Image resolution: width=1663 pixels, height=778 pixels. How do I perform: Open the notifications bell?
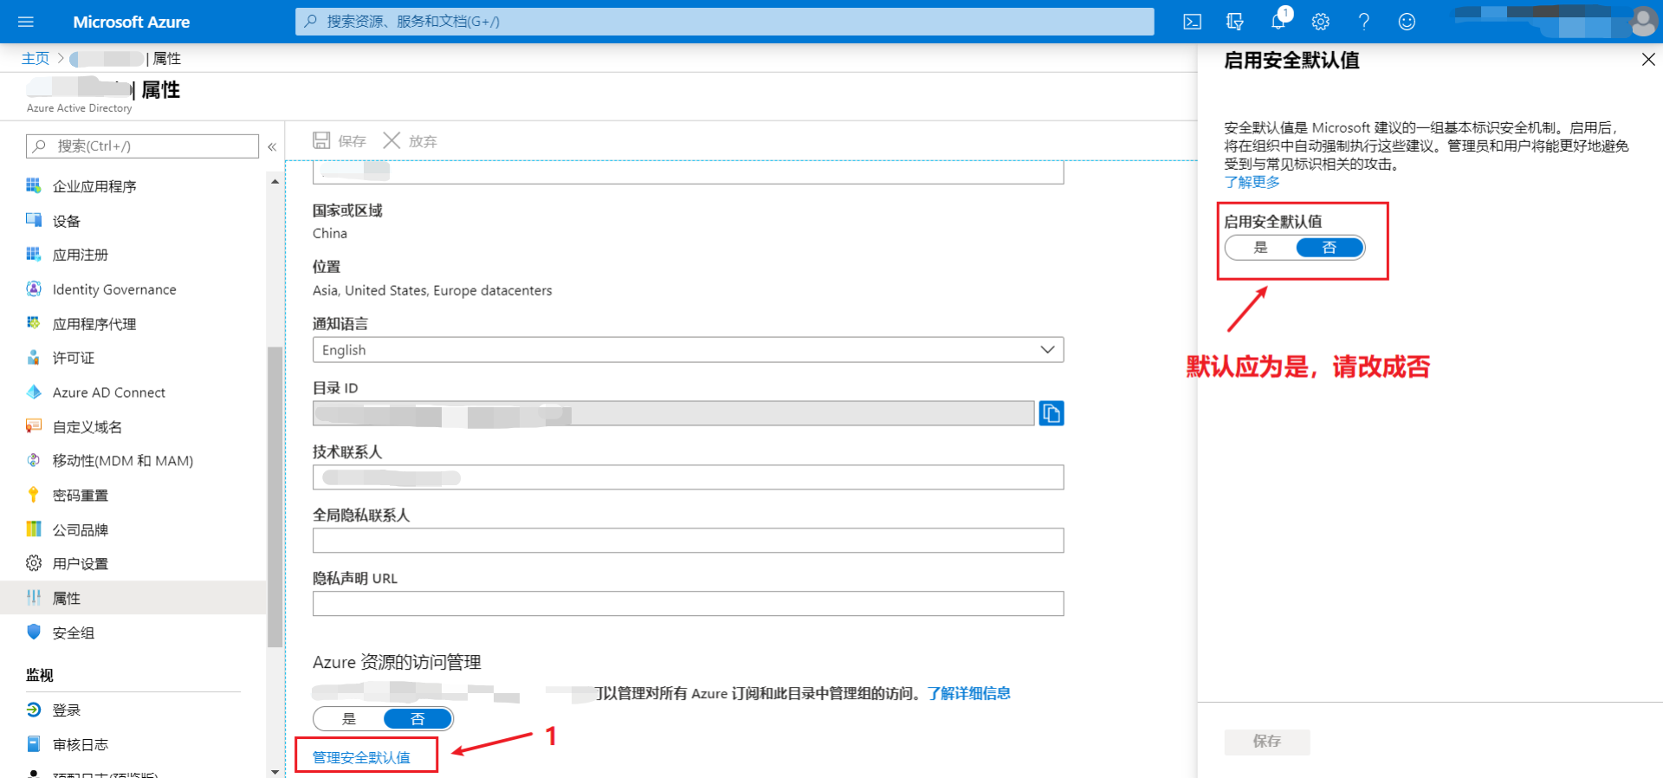[1278, 22]
